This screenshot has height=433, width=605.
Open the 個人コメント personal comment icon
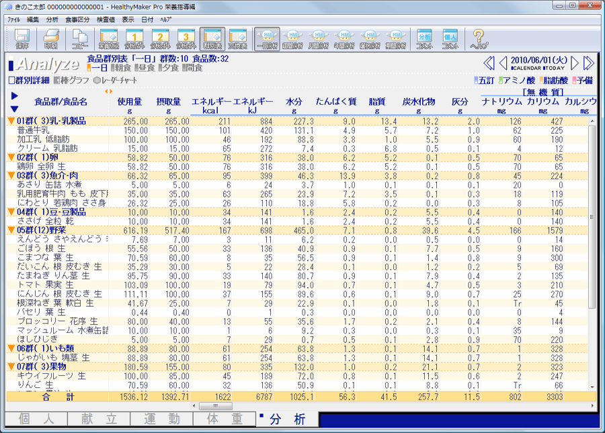click(450, 40)
